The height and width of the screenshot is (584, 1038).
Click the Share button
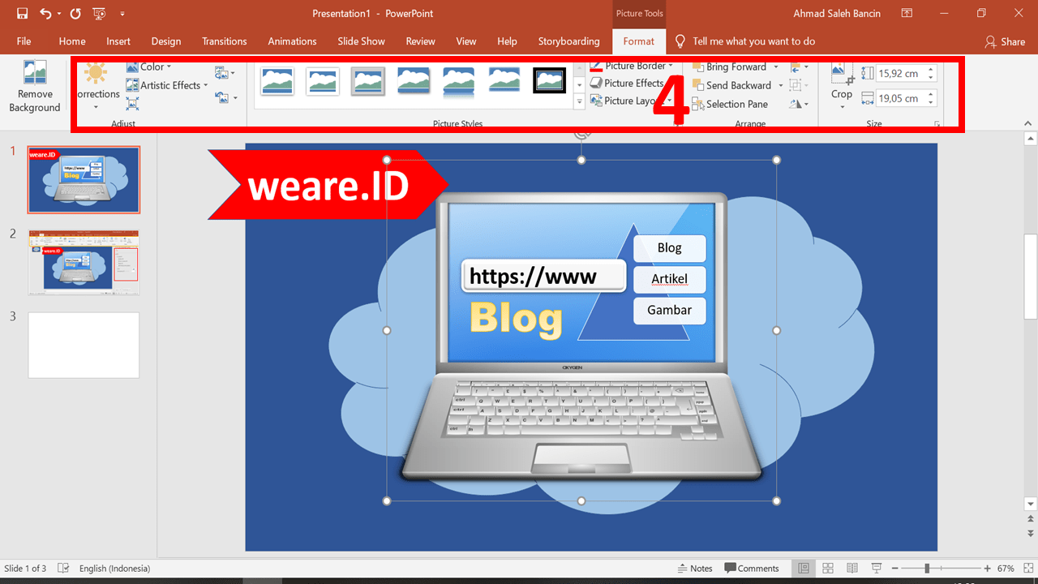pos(1005,41)
